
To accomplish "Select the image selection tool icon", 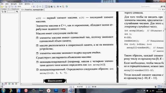I will pyautogui.click(x=52, y=6).
